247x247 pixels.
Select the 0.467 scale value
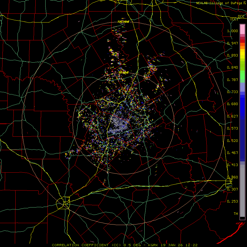pos(232,153)
